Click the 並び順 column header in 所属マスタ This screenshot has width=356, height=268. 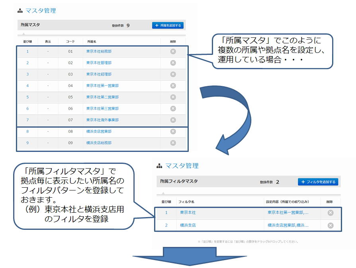[27, 41]
